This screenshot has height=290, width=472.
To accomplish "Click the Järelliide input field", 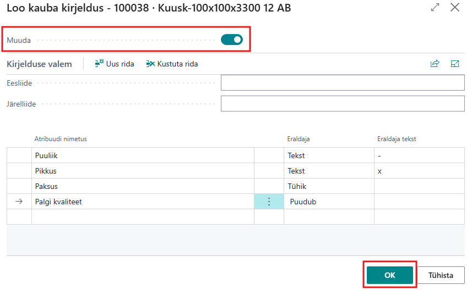I will coord(343,103).
